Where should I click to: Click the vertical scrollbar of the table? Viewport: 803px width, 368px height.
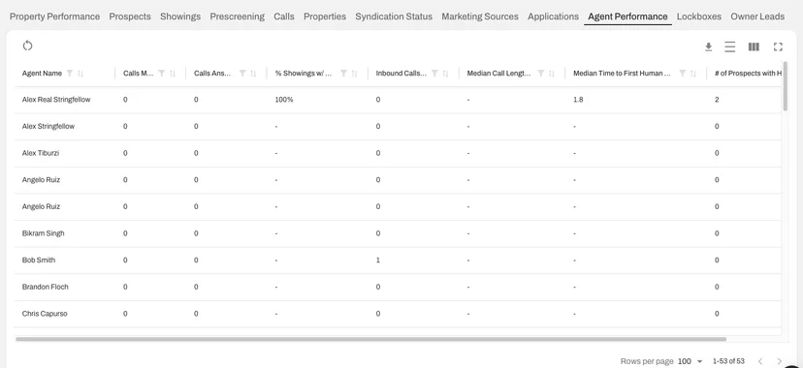pos(786,85)
